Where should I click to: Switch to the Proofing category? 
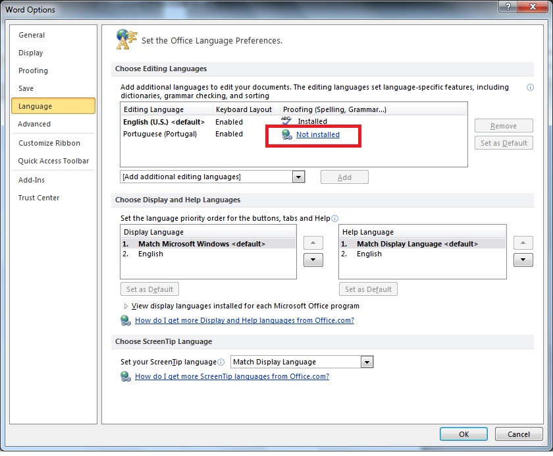coord(53,71)
